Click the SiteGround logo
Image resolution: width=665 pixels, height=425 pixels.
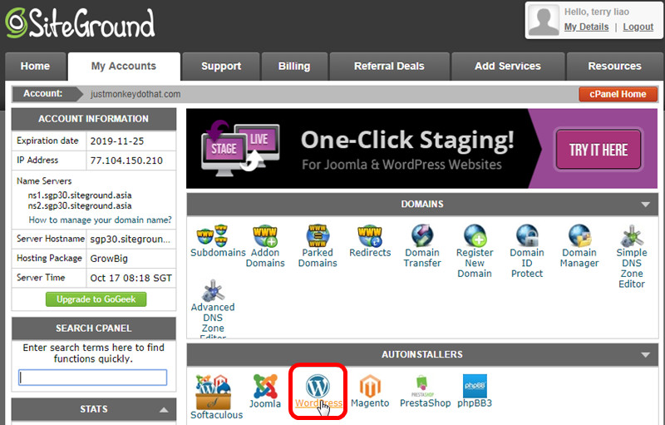[80, 23]
